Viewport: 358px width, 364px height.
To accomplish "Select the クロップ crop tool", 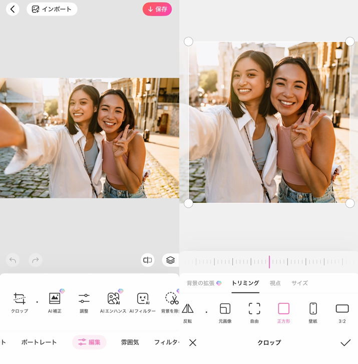I will pyautogui.click(x=20, y=303).
